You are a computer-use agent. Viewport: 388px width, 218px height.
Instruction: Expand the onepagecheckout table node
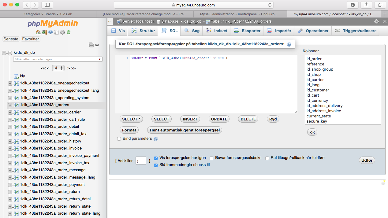tap(10, 83)
